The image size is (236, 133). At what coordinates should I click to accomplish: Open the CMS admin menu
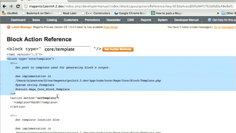click(x=131, y=20)
